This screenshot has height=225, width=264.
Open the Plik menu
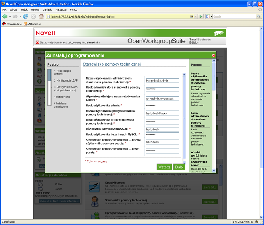point(4,10)
